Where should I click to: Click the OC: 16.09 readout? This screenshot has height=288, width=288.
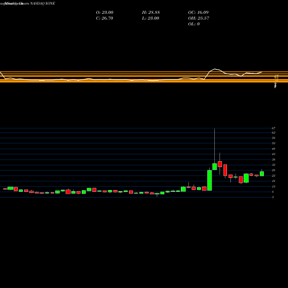tap(198, 13)
